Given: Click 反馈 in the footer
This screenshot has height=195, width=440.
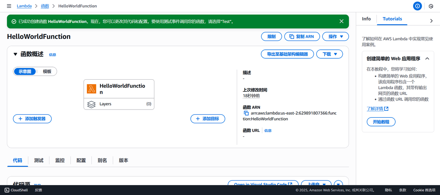Looking at the screenshot, I should click(x=38, y=190).
